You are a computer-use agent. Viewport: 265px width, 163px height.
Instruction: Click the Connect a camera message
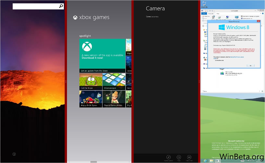click(152, 17)
